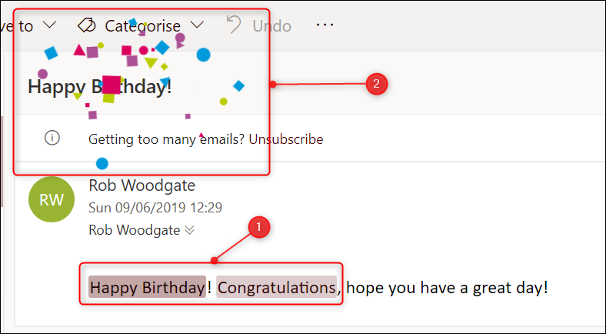Viewport: 606px width, 334px height.
Task: Open the Categorise dropdown arrow
Action: click(x=198, y=25)
